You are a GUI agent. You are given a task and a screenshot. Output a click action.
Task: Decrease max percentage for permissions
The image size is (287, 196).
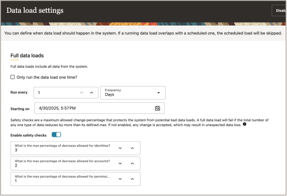[120, 179]
